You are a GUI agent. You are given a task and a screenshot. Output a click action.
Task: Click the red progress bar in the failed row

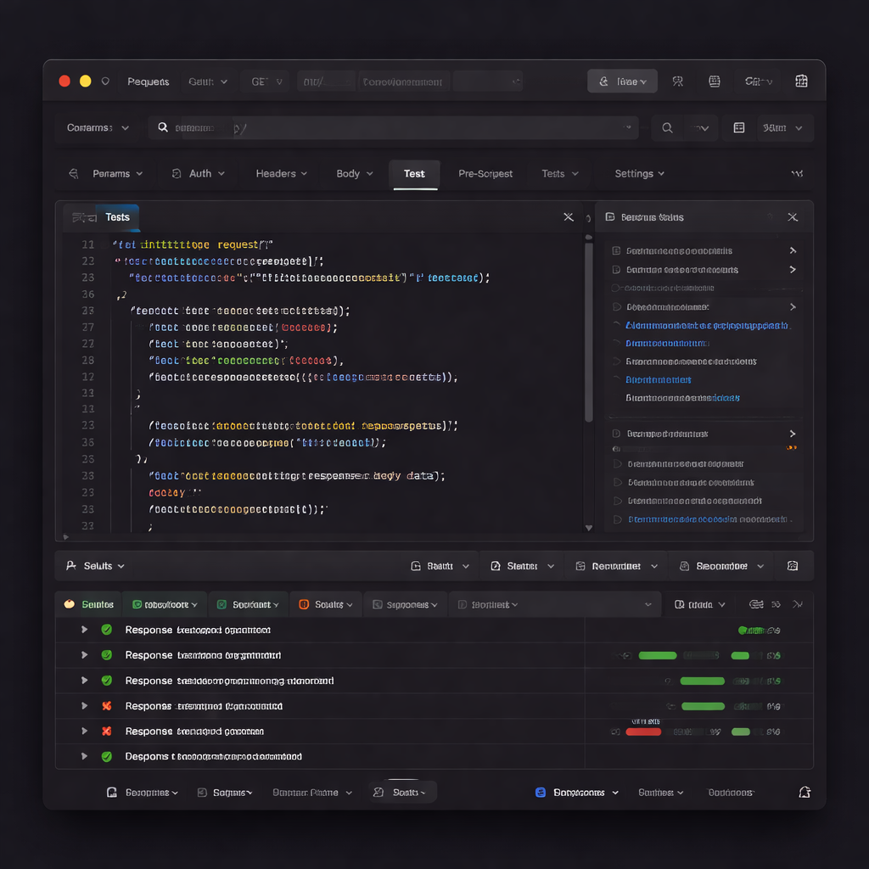pyautogui.click(x=643, y=732)
